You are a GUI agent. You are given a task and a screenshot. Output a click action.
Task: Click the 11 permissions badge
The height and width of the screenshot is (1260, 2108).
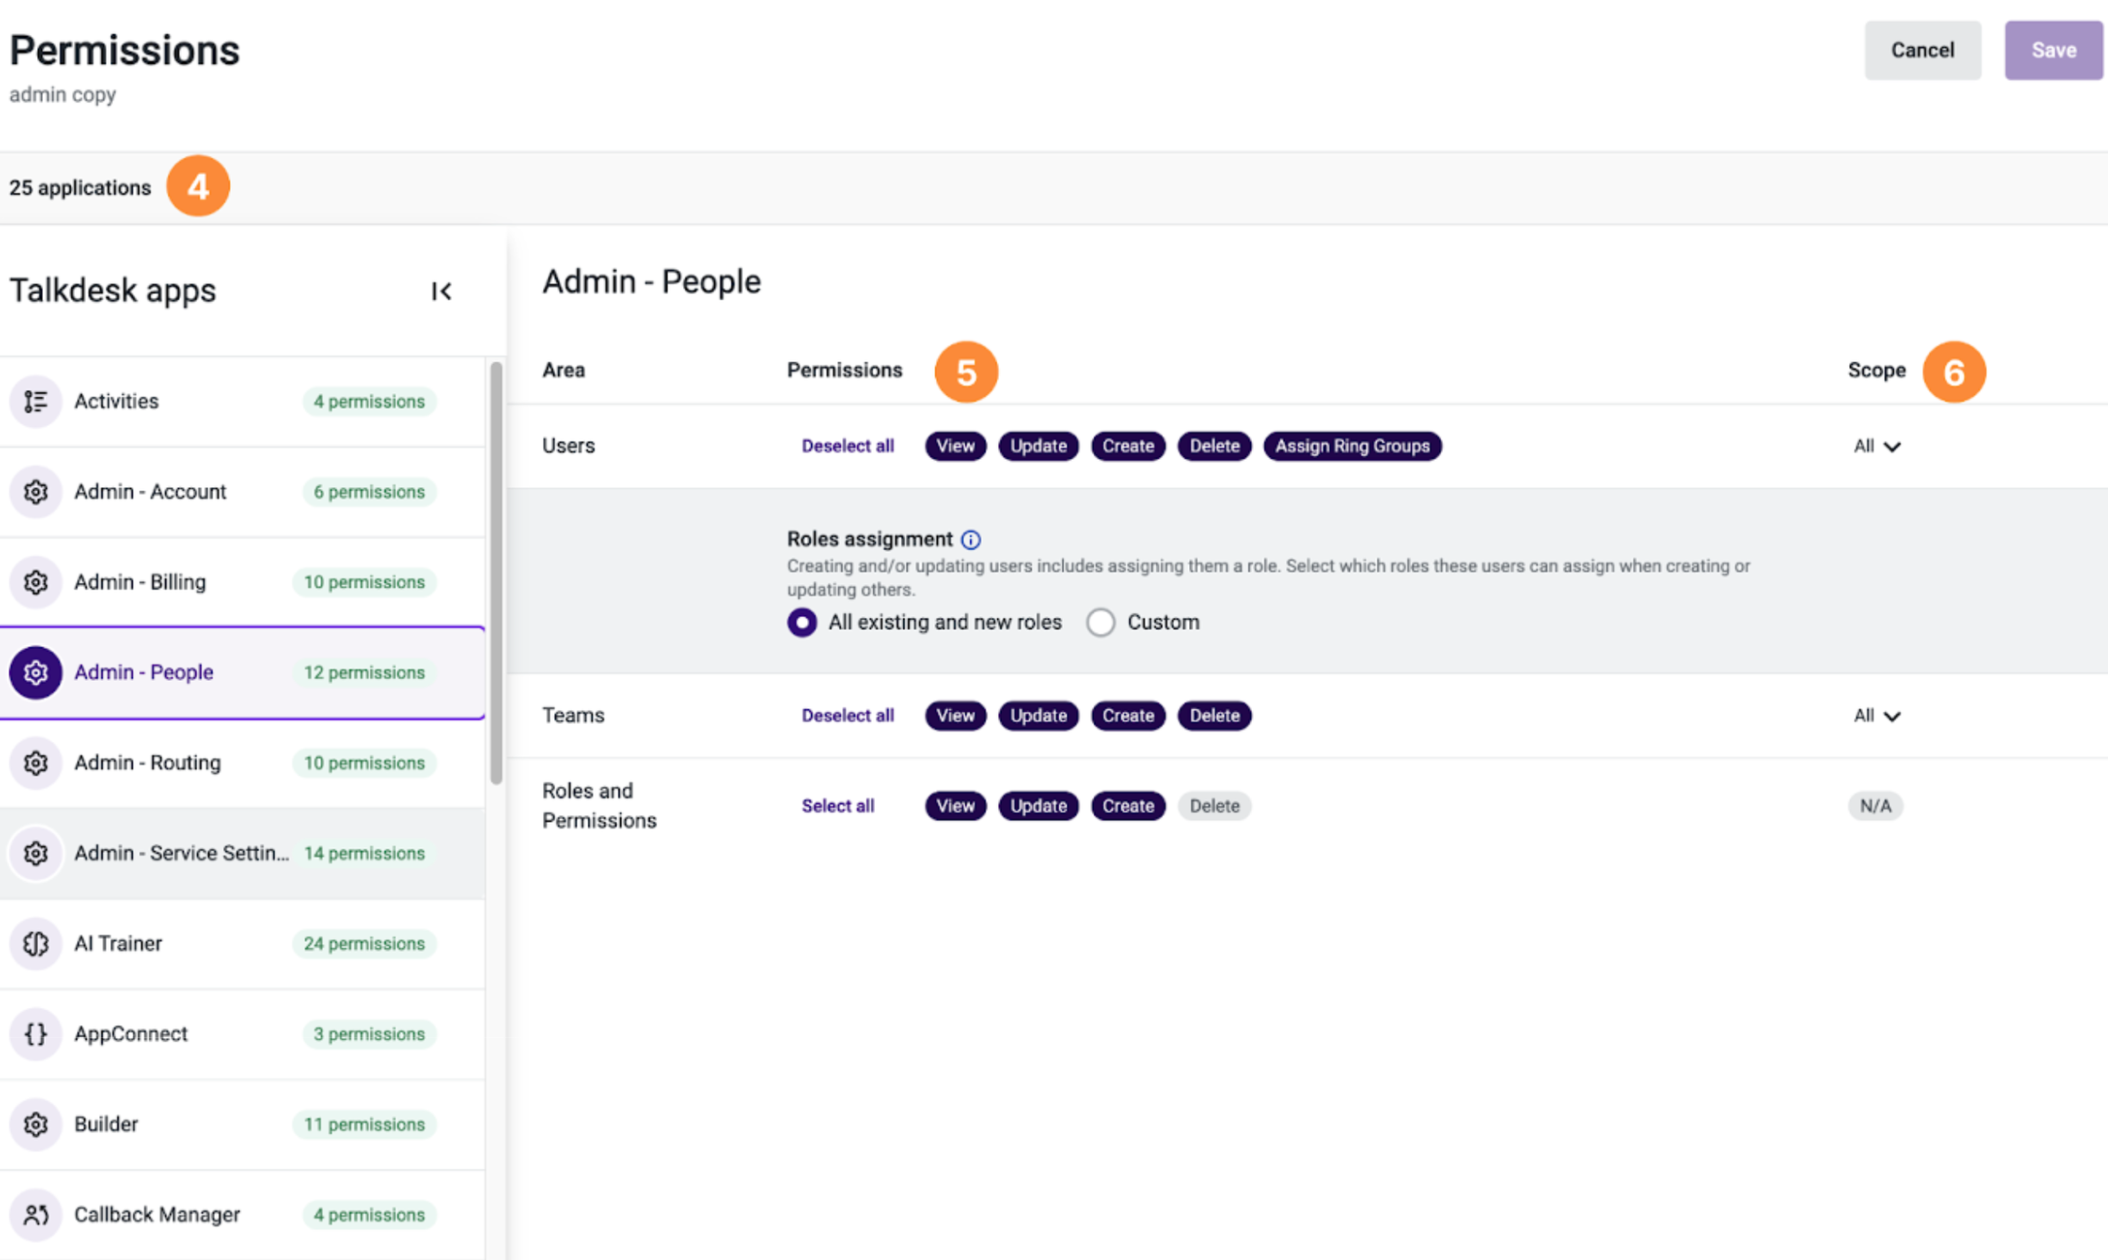[x=364, y=1124]
